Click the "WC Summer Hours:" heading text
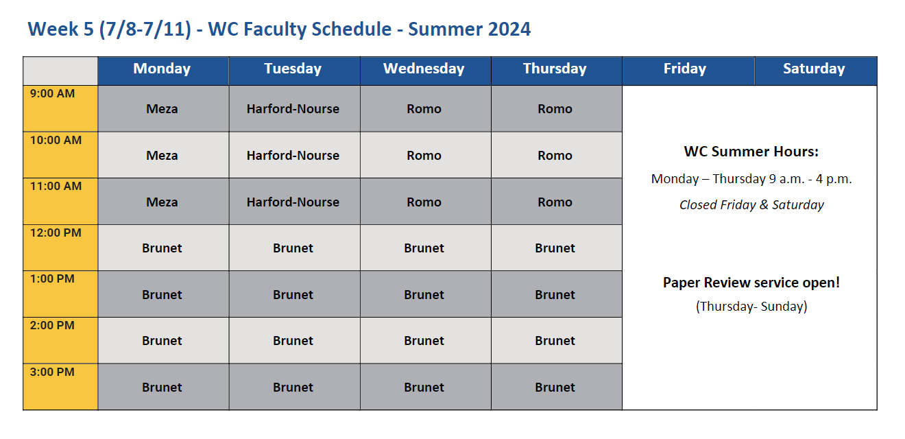905x439 pixels. 751,152
